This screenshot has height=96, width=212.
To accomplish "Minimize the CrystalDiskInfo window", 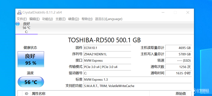I will [163, 12].
